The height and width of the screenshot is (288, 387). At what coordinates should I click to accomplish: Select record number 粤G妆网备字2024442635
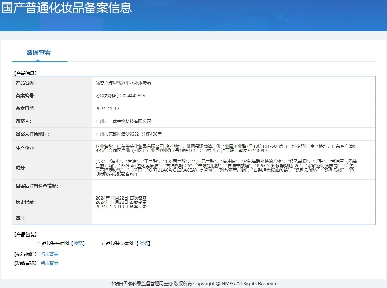pos(120,96)
